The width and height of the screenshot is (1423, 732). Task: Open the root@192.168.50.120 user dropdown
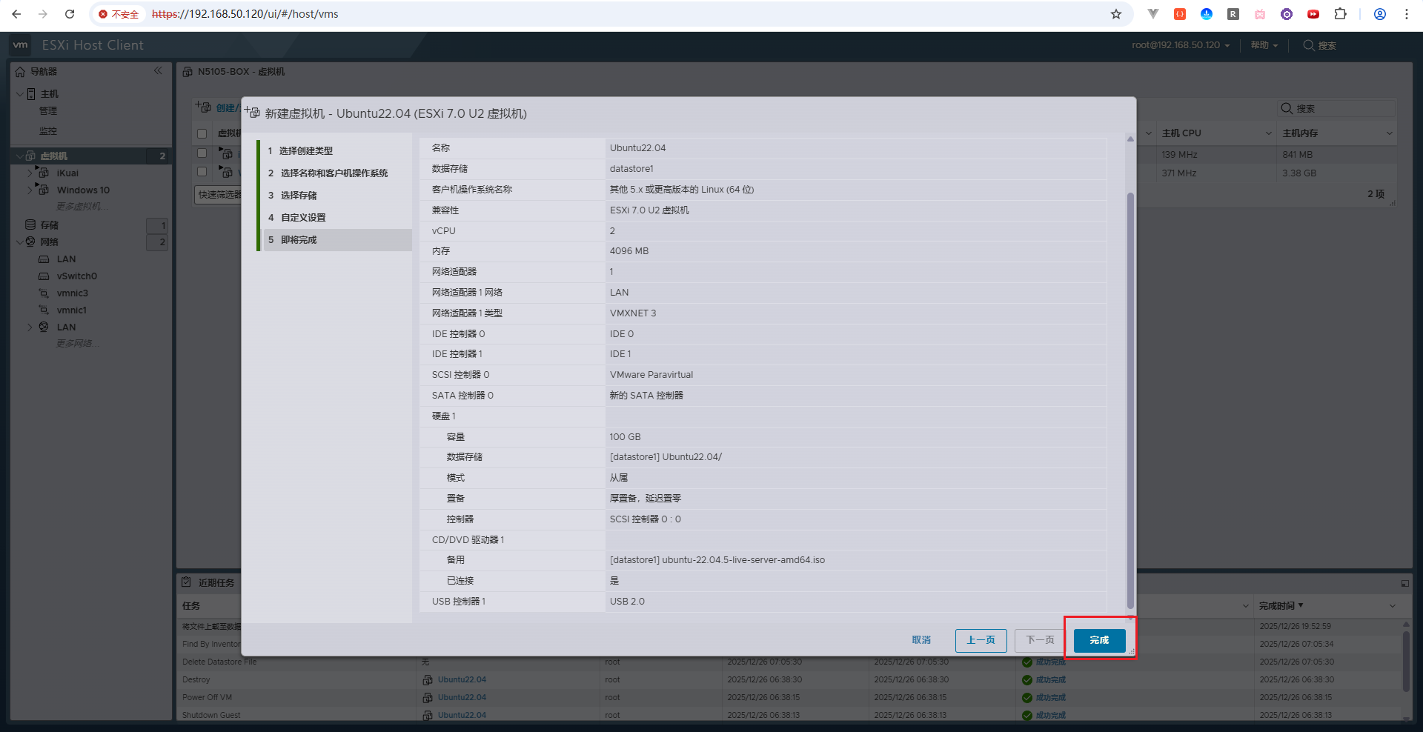(x=1180, y=45)
